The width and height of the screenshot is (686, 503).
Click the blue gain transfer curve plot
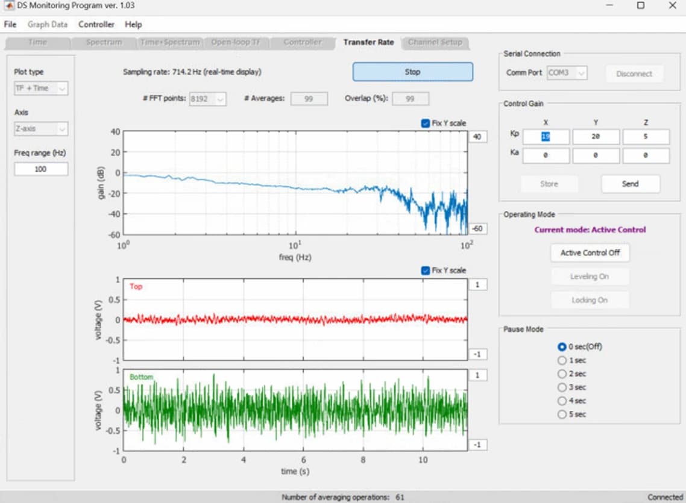pos(295,183)
